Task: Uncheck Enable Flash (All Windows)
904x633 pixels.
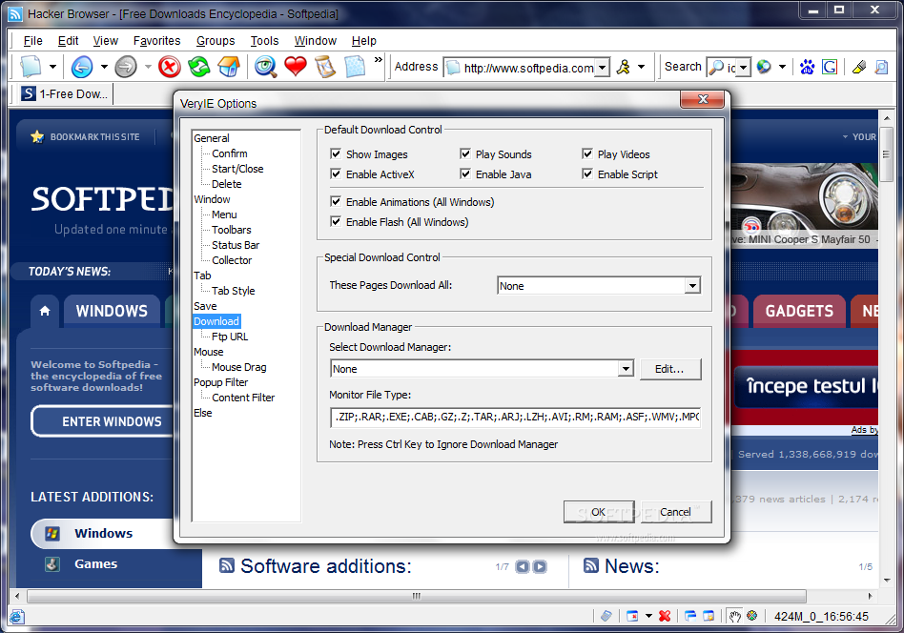Action: (336, 221)
